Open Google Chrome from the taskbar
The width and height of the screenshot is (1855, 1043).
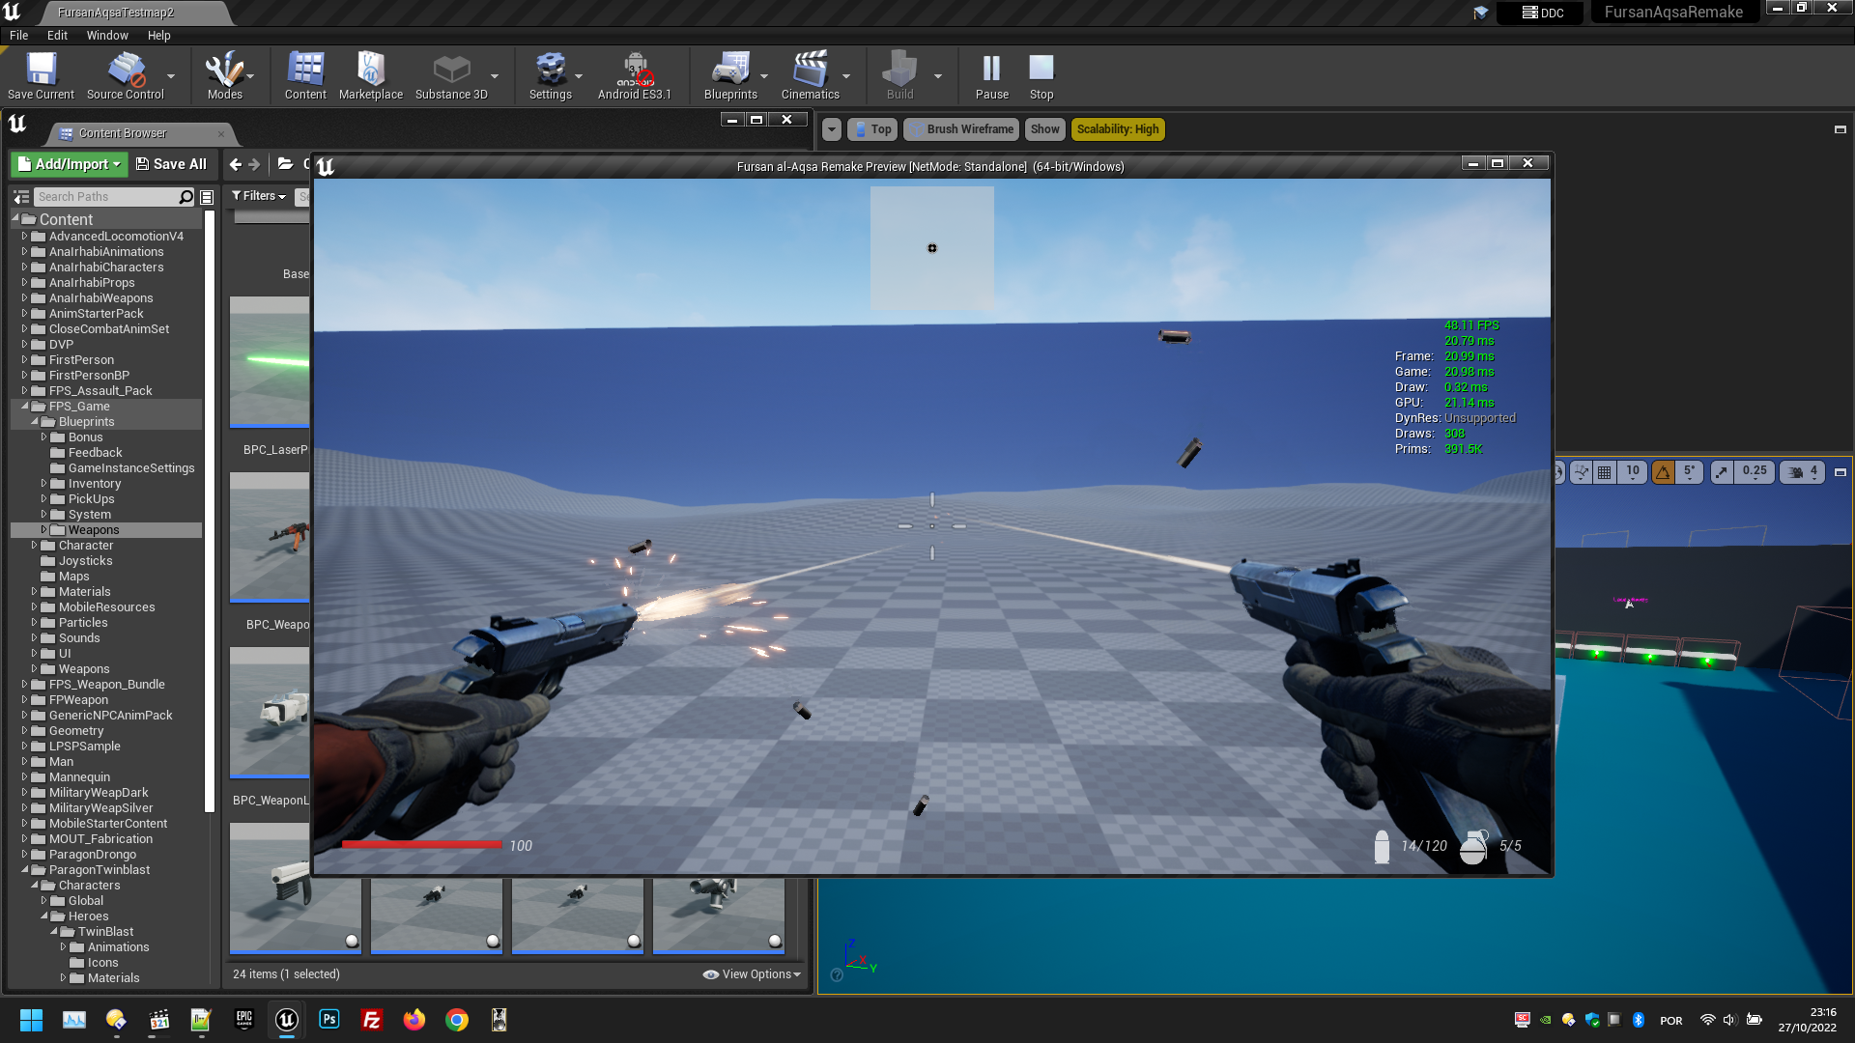click(457, 1020)
